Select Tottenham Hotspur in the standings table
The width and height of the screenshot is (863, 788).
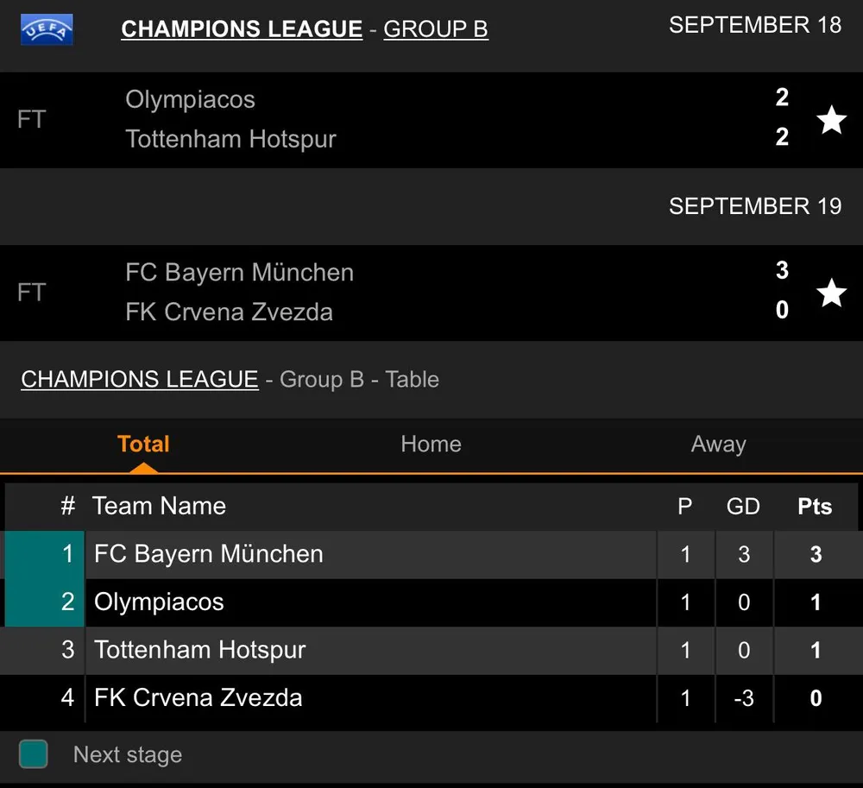pos(199,650)
